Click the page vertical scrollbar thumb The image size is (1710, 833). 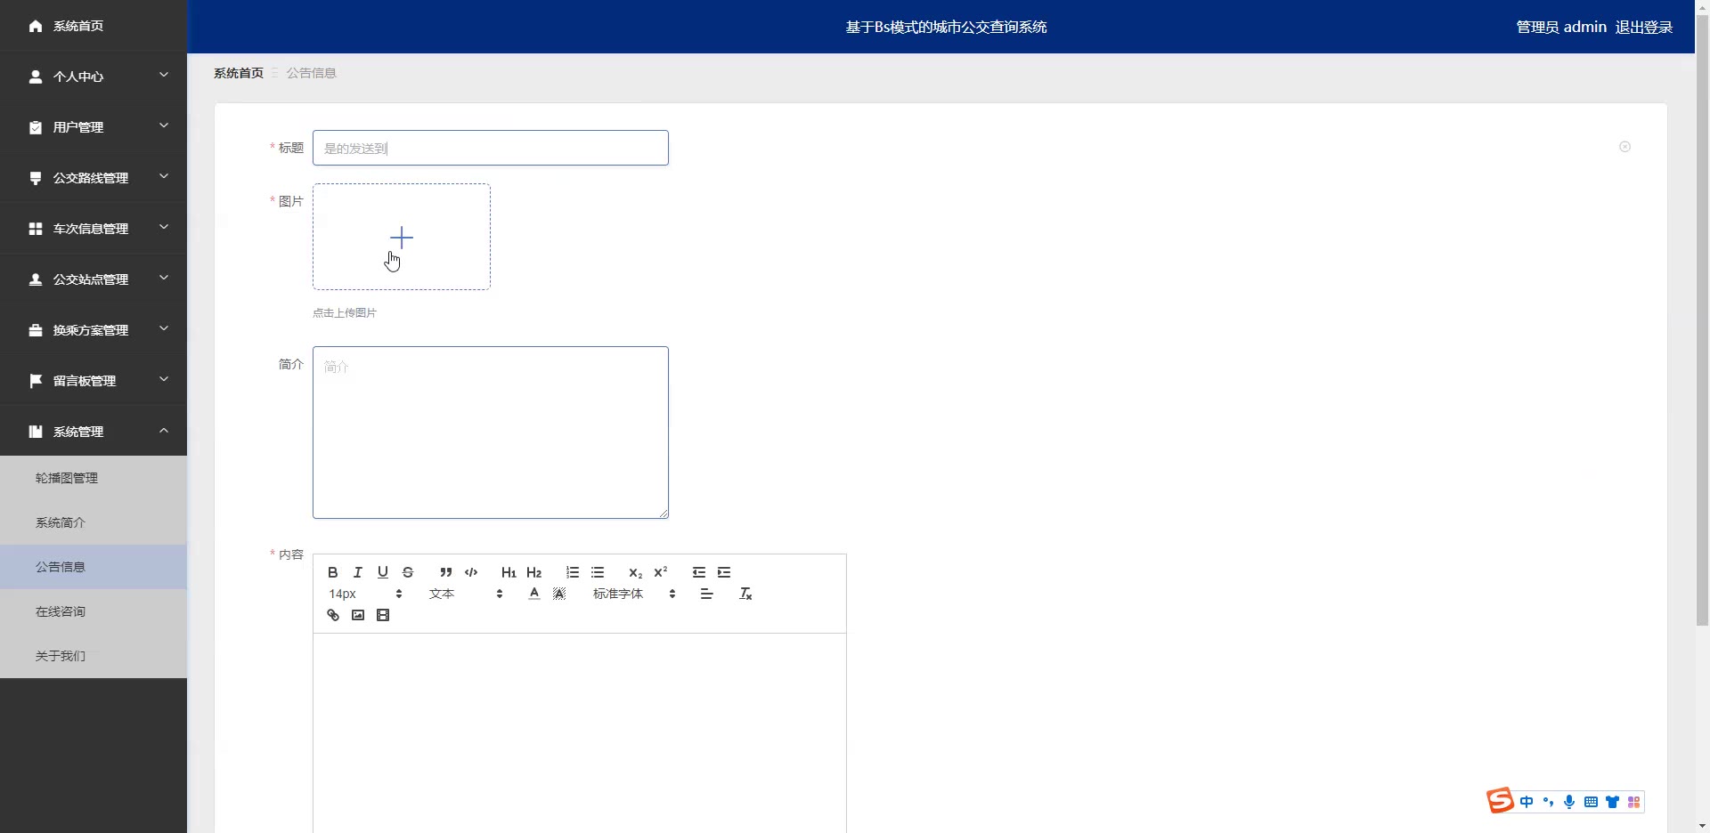click(1702, 319)
